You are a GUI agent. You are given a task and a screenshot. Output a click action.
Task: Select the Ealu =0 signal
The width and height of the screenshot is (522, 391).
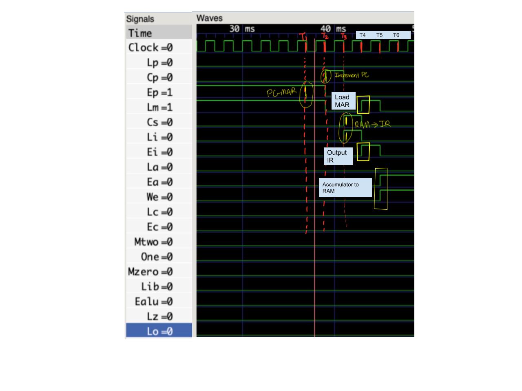pos(159,301)
